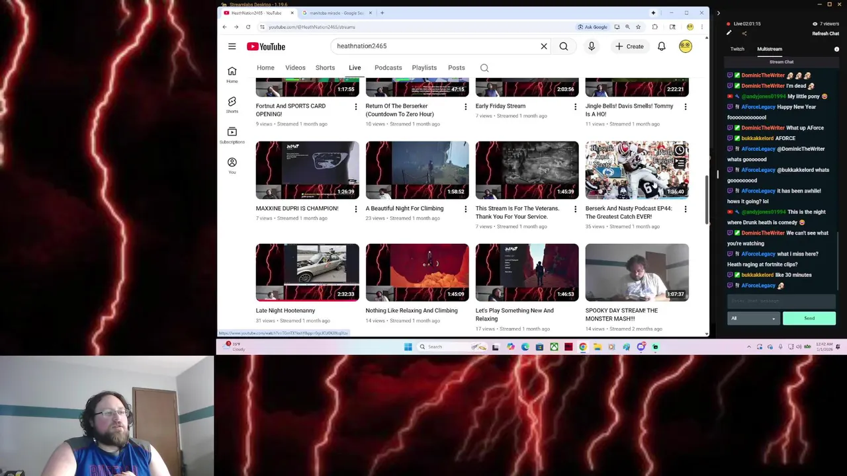
Task: Collapse Streamlabs chat panel arrow
Action: click(718, 13)
